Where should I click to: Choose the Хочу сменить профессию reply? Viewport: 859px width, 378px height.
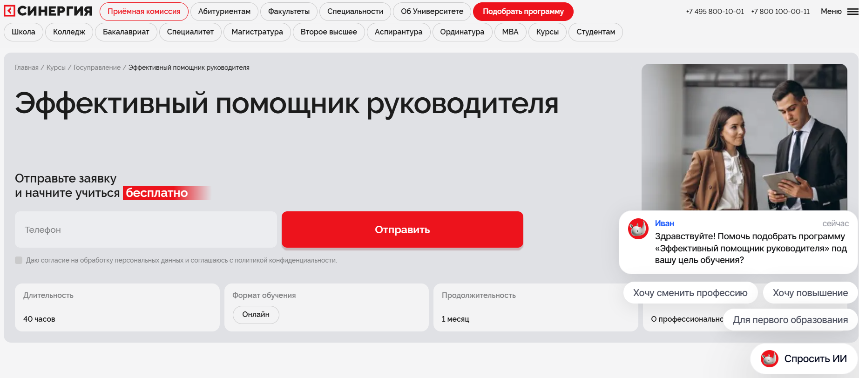(x=690, y=293)
